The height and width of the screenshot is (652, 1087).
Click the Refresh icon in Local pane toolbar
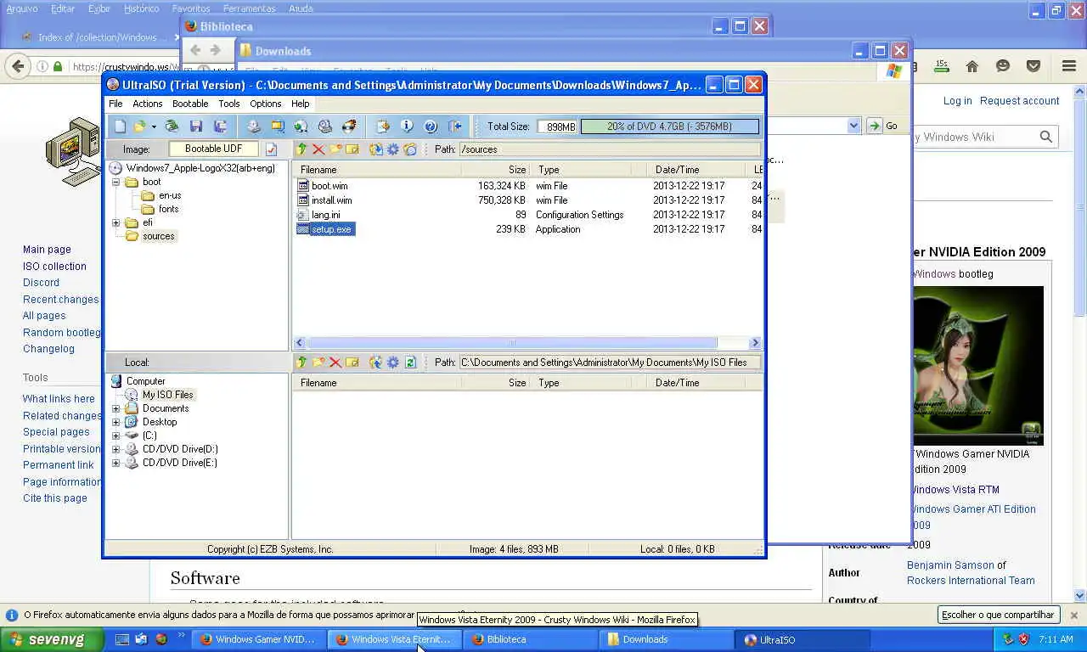(410, 363)
